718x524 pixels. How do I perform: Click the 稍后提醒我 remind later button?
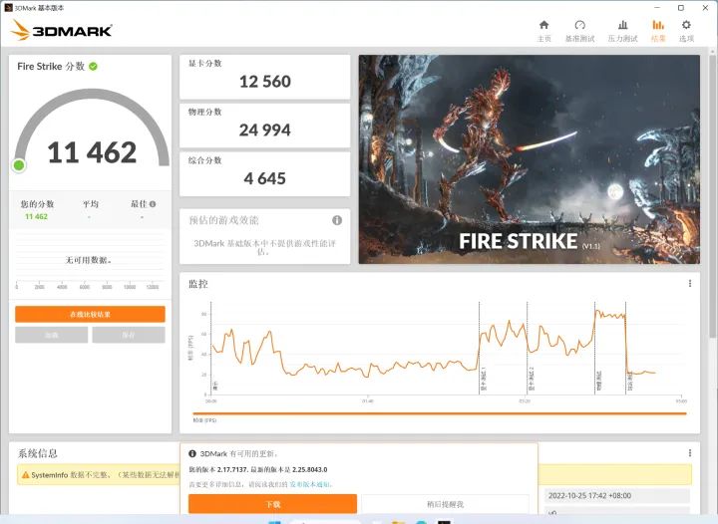pyautogui.click(x=445, y=504)
